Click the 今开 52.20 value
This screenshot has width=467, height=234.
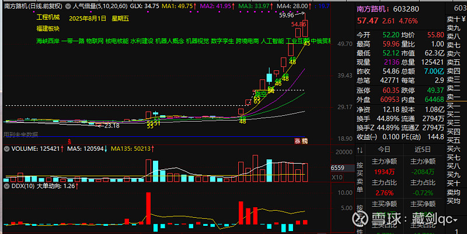pyautogui.click(x=391, y=35)
